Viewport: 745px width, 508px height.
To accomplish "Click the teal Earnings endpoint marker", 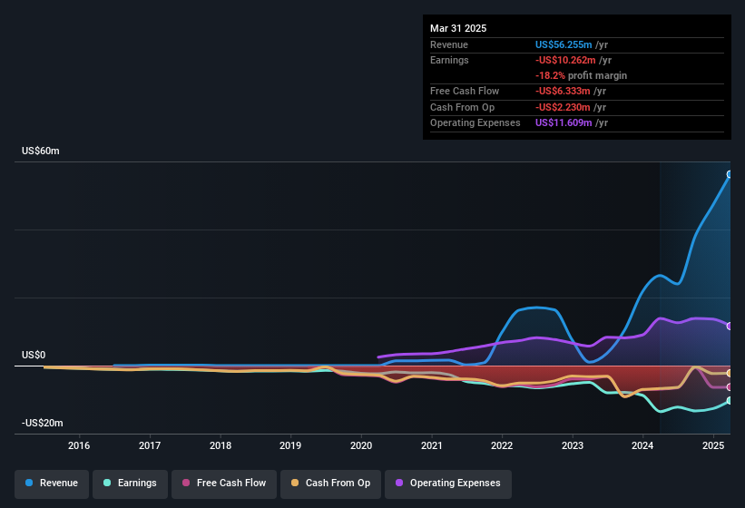I will (x=730, y=401).
